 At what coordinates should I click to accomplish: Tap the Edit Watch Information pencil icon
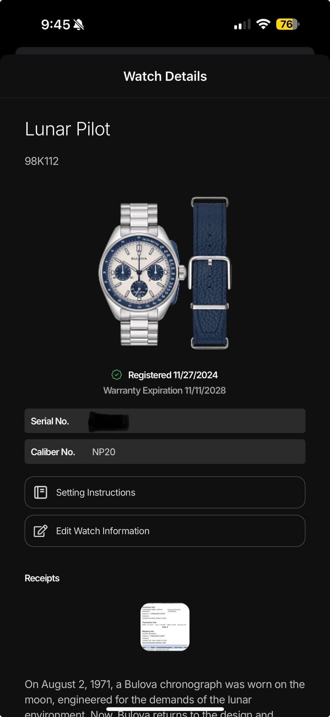pos(41,531)
